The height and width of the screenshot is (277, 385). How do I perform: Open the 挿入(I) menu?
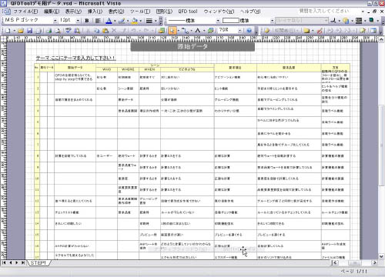pyautogui.click(x=95, y=12)
